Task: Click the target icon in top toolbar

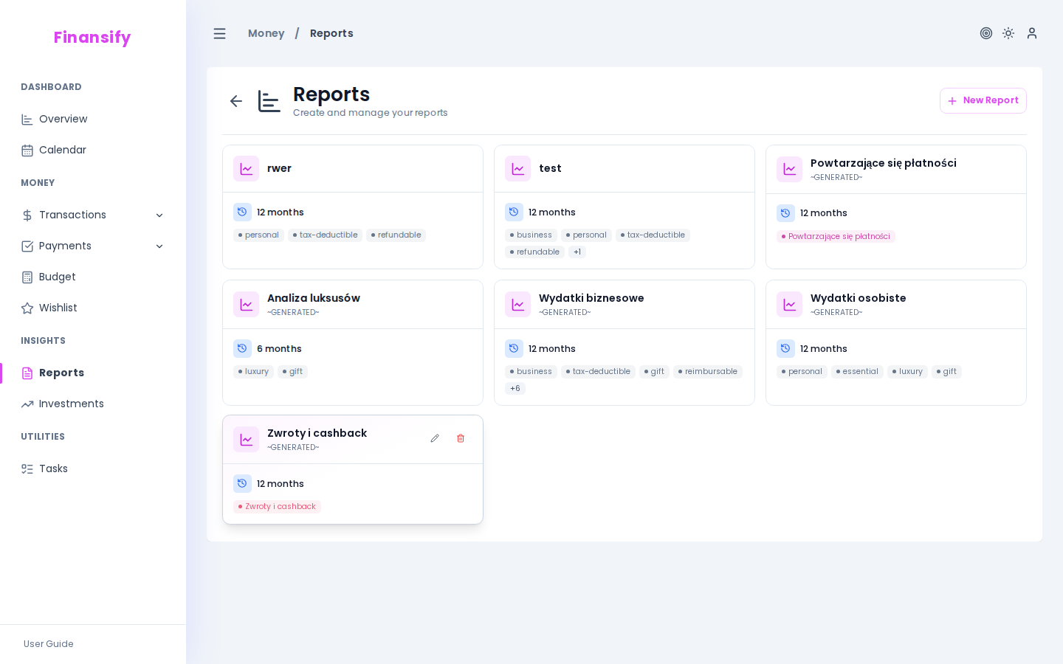Action: pos(986,33)
